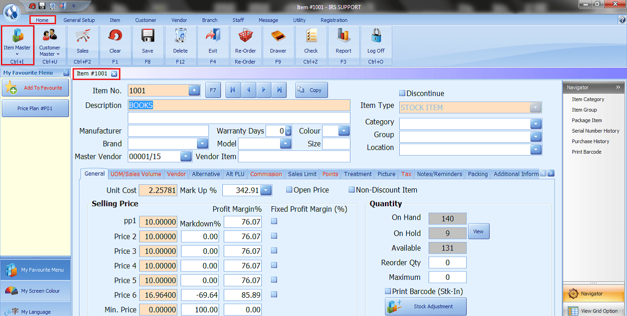
Task: Toggle Fixed Profit Margin for Price 4
Action: (x=274, y=265)
